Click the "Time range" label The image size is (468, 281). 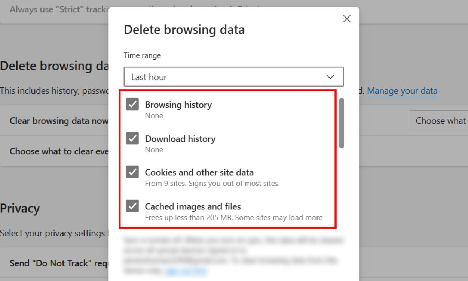142,55
